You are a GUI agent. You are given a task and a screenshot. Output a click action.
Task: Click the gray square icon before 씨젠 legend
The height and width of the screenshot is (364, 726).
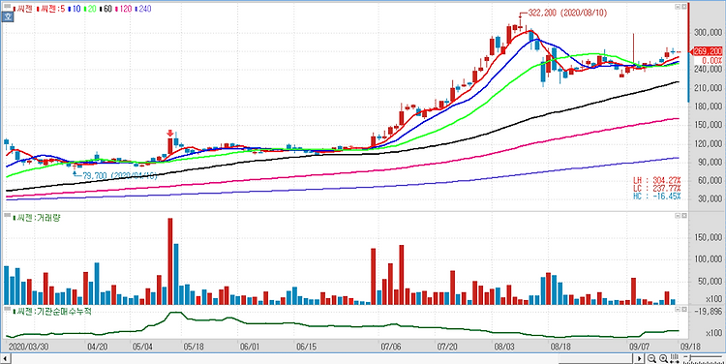tap(8, 6)
